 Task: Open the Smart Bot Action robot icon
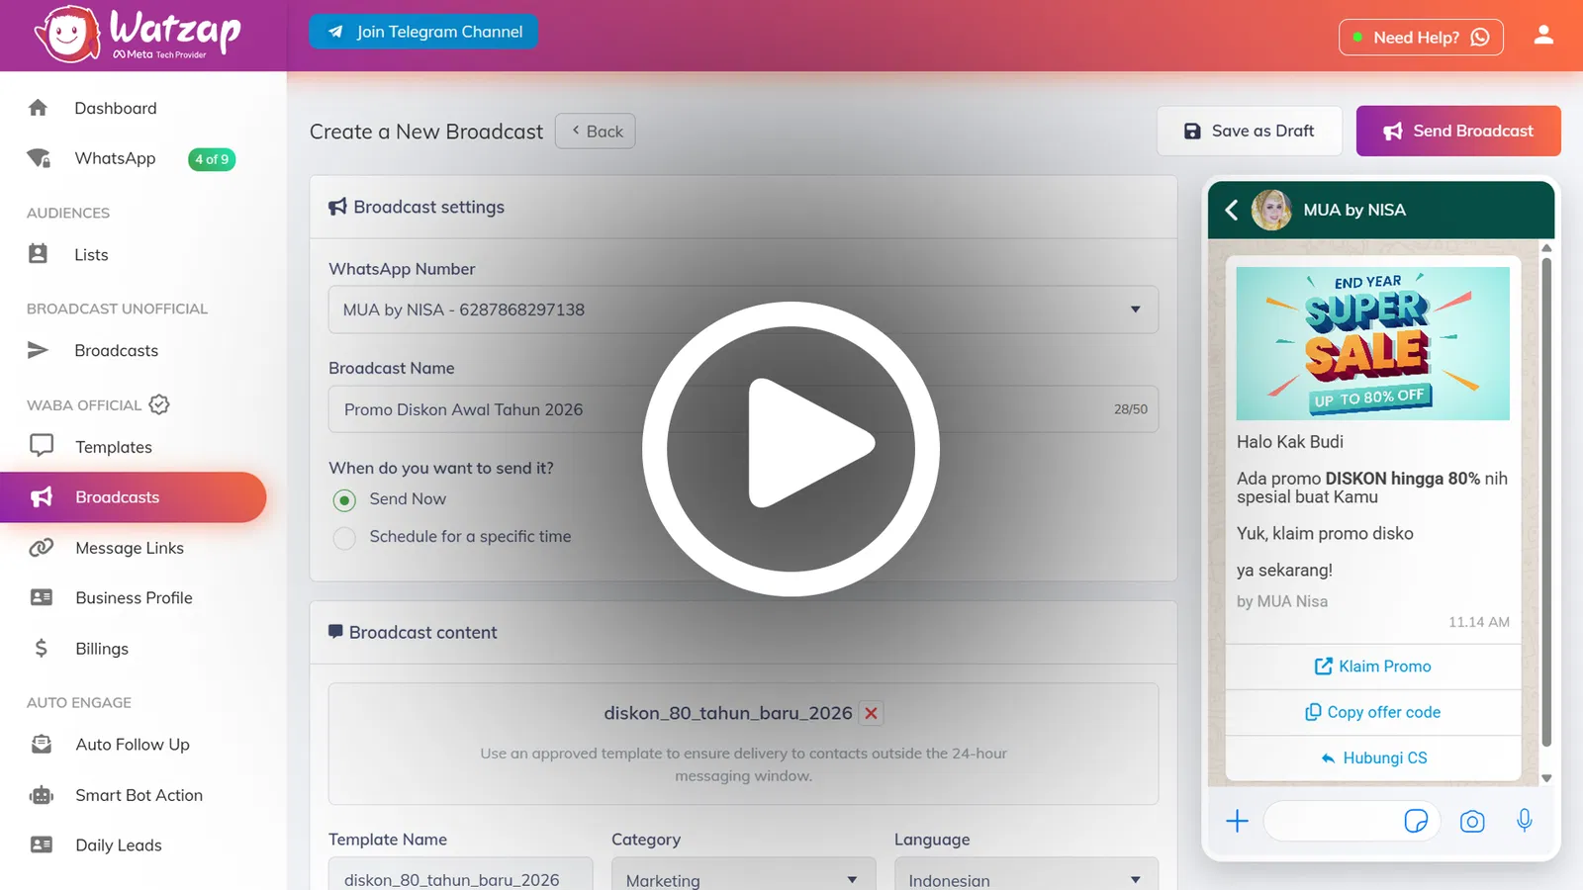[x=42, y=795]
